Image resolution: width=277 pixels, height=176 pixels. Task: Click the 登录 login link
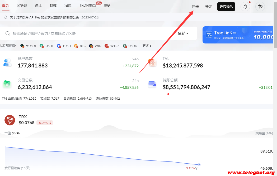click(208, 7)
